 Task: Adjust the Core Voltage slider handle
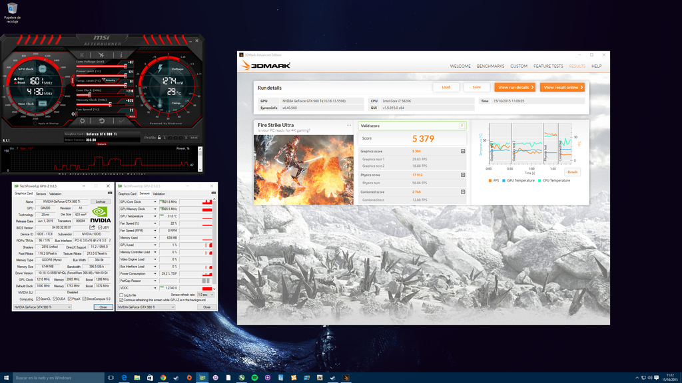click(125, 66)
